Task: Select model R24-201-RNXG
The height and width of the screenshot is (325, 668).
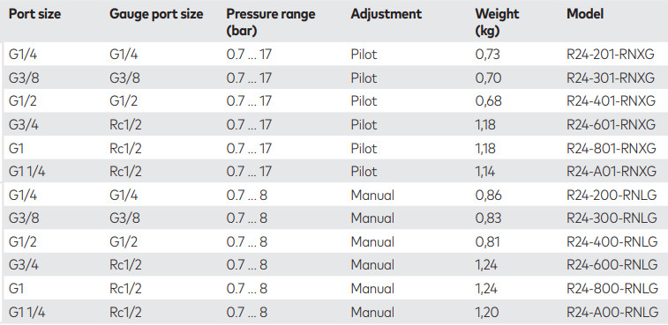Action: point(611,55)
